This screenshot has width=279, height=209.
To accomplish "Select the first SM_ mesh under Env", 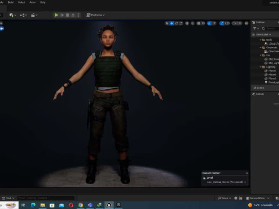I will [272, 59].
